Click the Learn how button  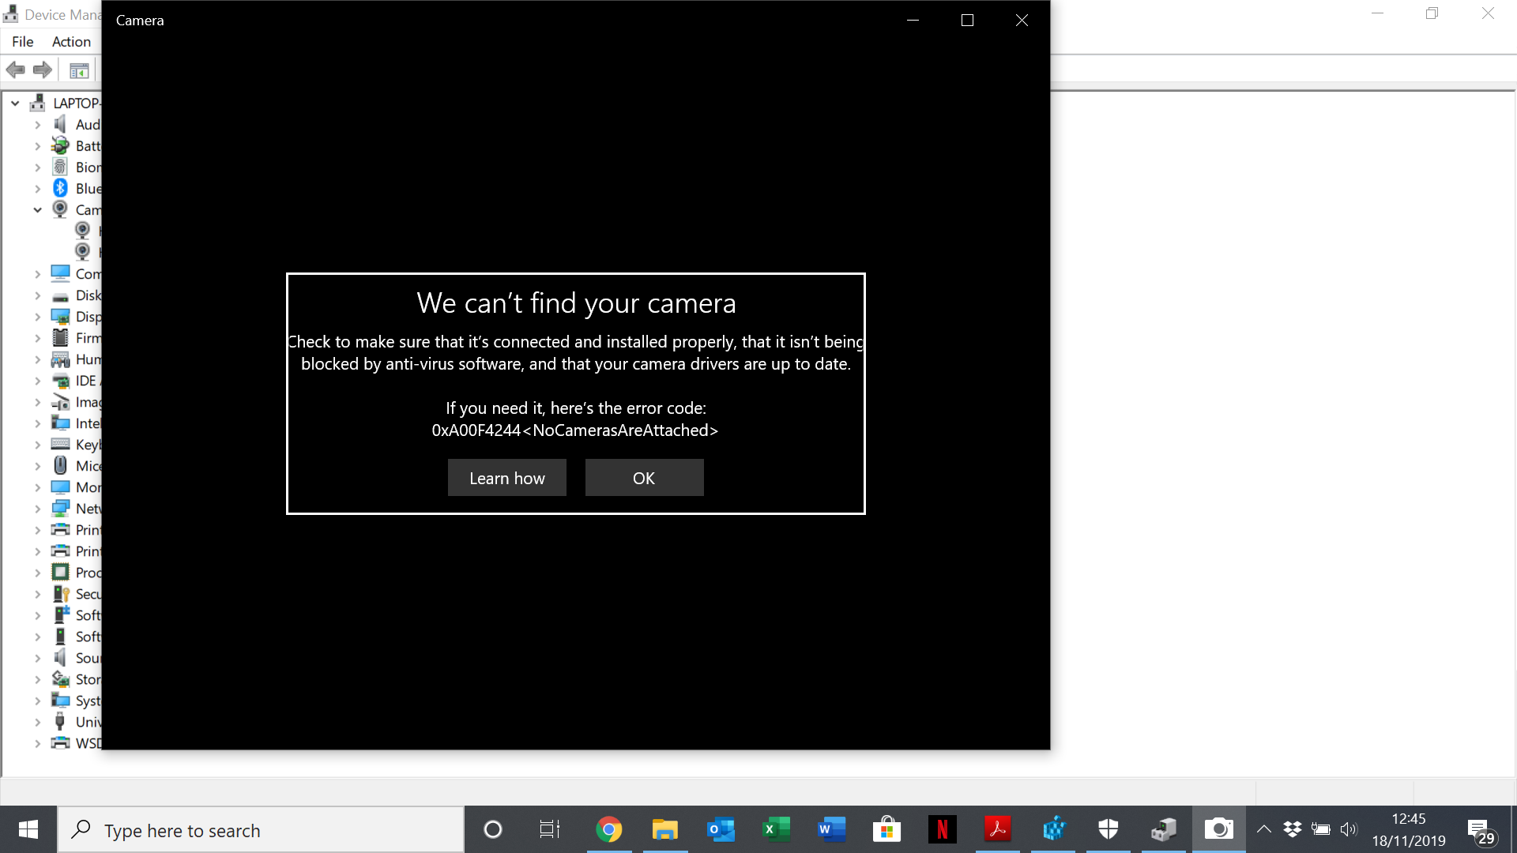coord(506,478)
